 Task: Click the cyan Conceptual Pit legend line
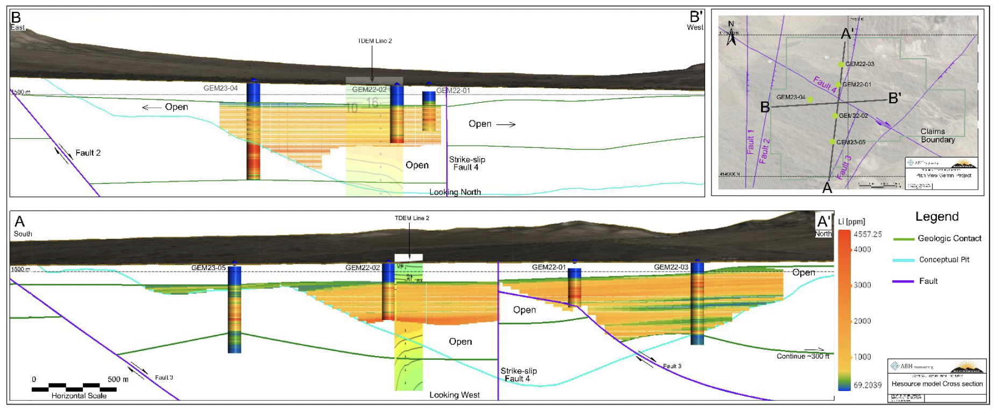[903, 260]
